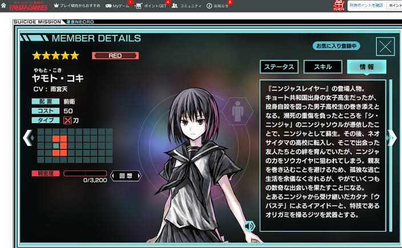Go to next member with right arrow
Image resolution: width=402 pixels, height=248 pixels.
391,137
